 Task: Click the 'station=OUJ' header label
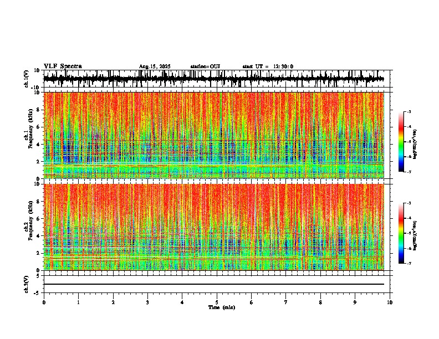tap(205, 66)
